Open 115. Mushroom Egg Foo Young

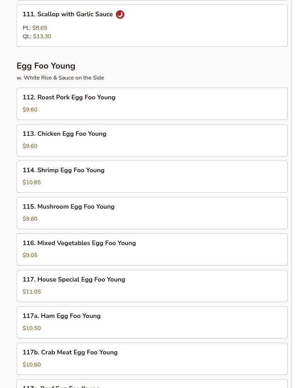(x=152, y=213)
